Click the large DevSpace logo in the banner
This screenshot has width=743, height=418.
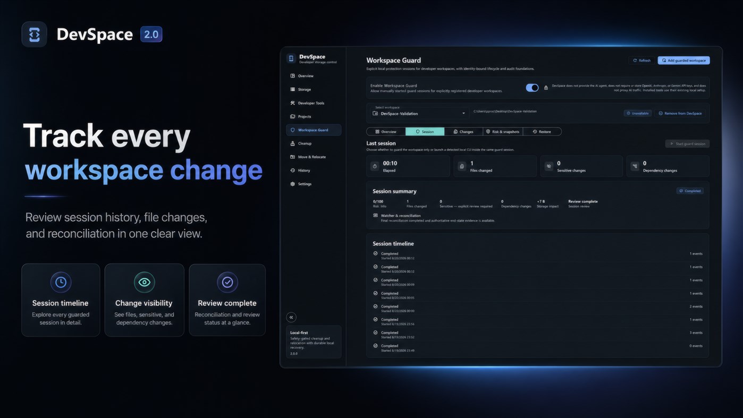click(x=35, y=35)
